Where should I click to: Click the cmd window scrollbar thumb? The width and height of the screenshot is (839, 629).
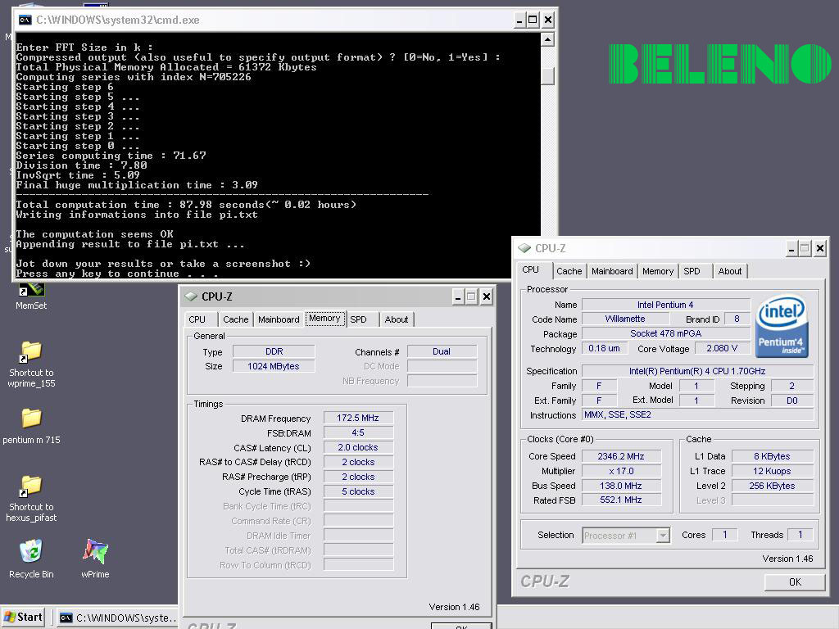[547, 76]
